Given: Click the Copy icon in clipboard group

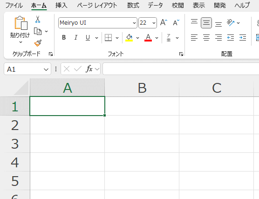Looking at the screenshot, I should pos(38,31).
